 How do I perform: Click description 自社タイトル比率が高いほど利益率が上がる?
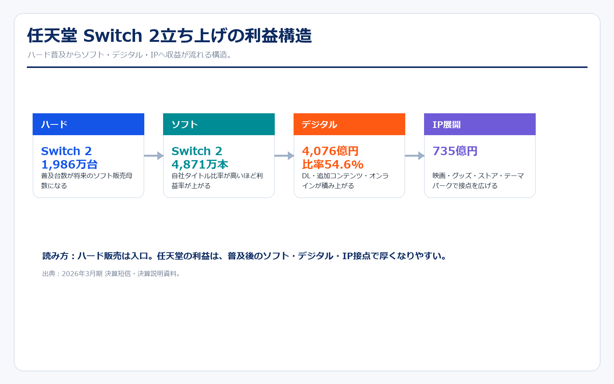[x=217, y=180]
